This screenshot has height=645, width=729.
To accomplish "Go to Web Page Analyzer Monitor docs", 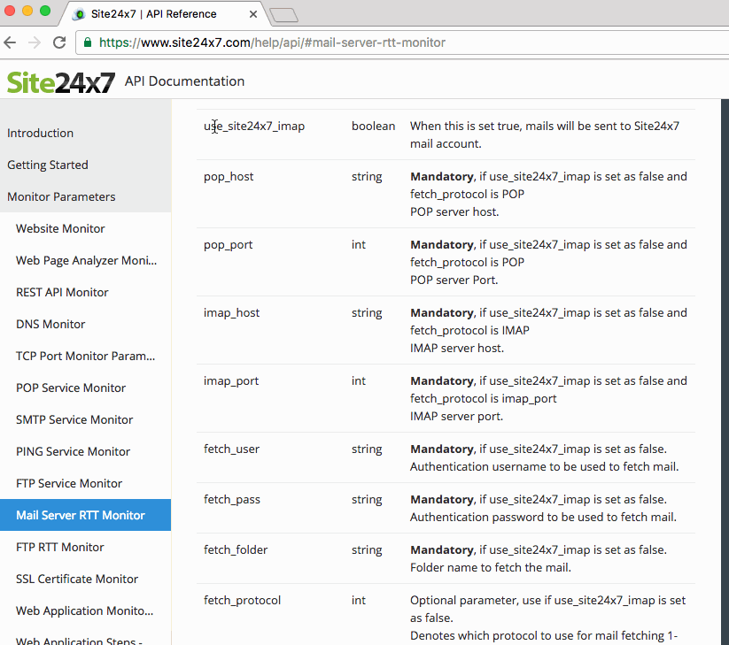I will pyautogui.click(x=87, y=260).
